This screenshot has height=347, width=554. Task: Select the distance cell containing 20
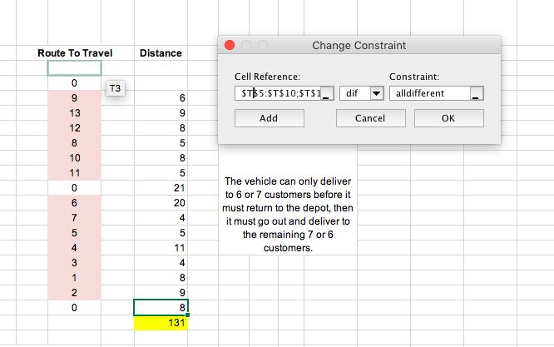161,203
